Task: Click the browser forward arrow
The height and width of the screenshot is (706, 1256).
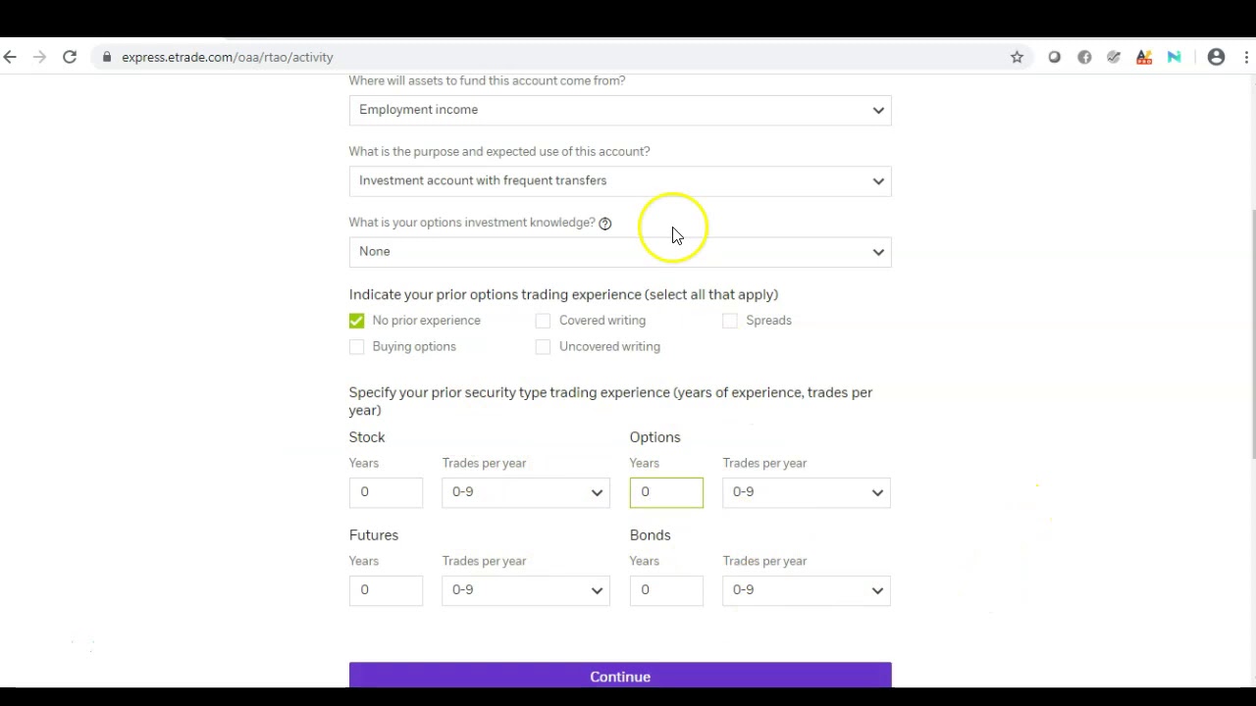Action: [x=39, y=58]
